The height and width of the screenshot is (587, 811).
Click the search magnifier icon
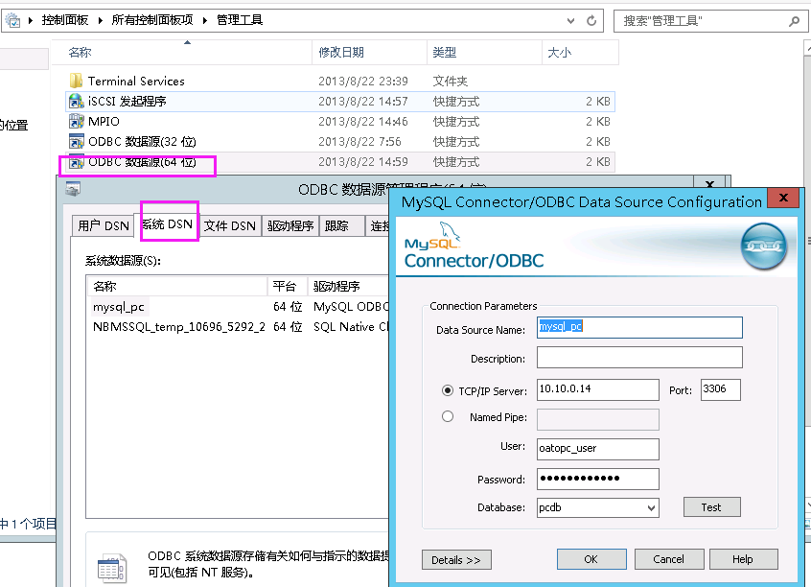794,21
